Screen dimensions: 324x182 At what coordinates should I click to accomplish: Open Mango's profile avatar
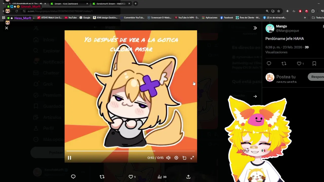270,28
